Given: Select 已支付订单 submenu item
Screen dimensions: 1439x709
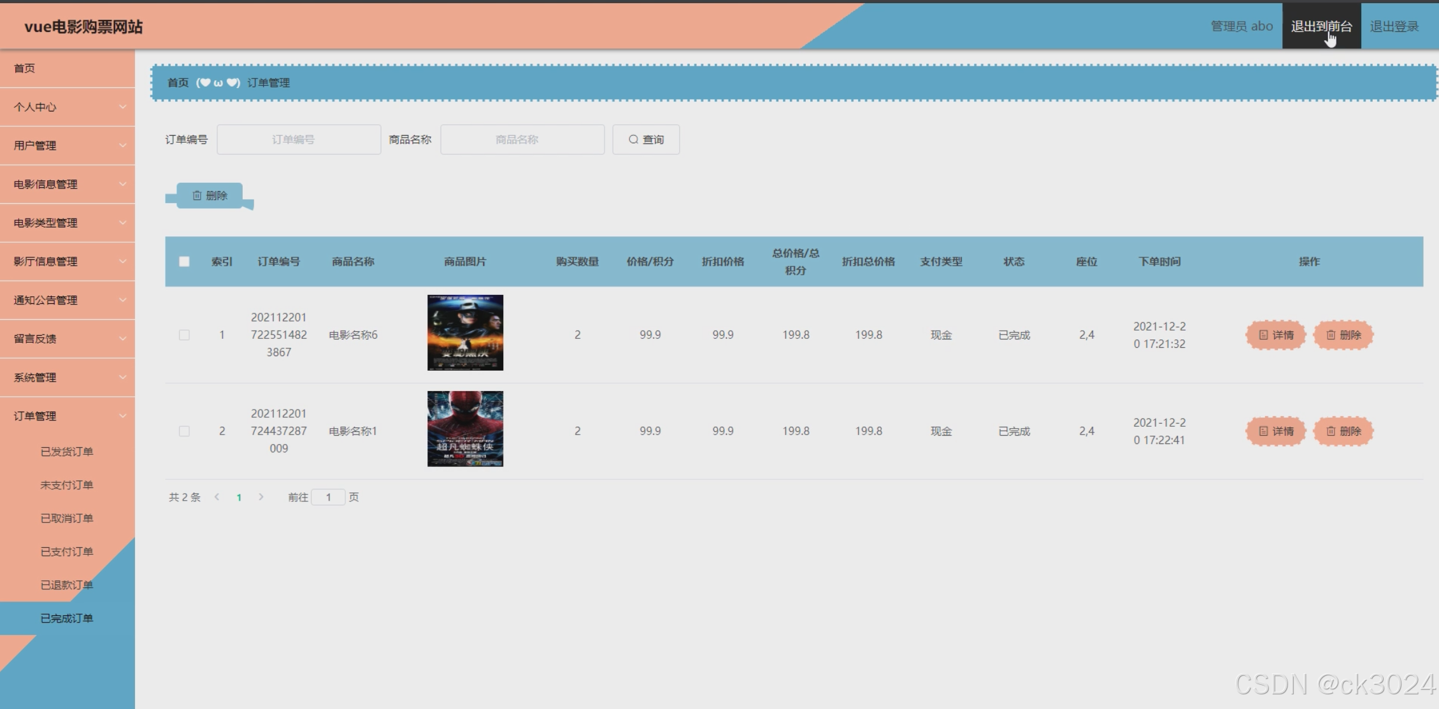Looking at the screenshot, I should tap(67, 552).
